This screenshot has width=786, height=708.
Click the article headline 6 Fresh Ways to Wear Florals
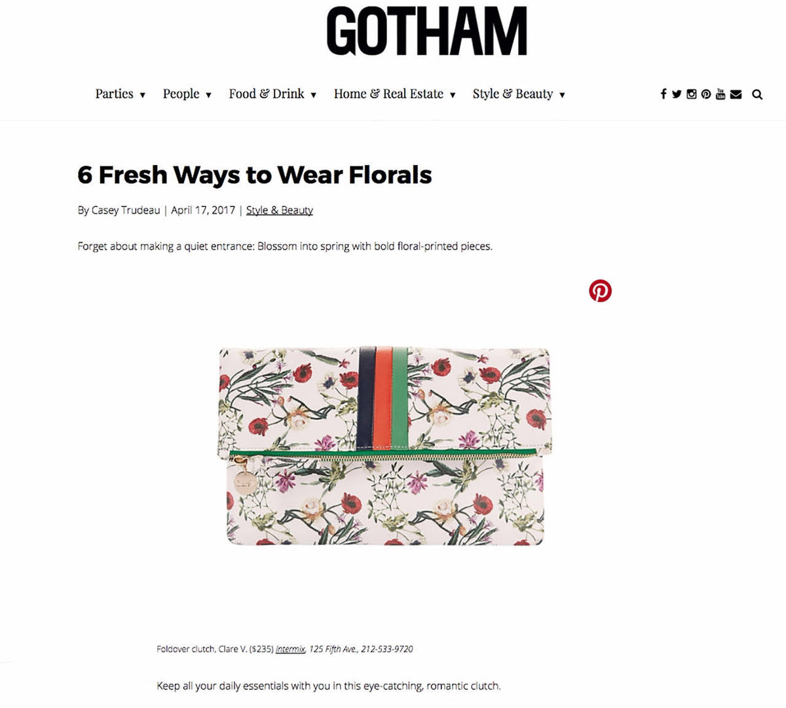pos(255,175)
